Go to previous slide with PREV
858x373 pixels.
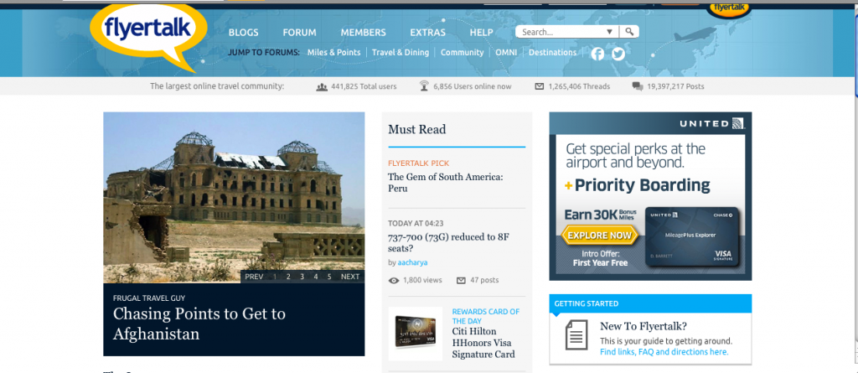254,277
